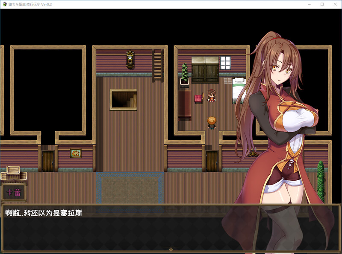Click the descending staircase opening in the floor
Screen dimensions: 342x254
coord(123,100)
